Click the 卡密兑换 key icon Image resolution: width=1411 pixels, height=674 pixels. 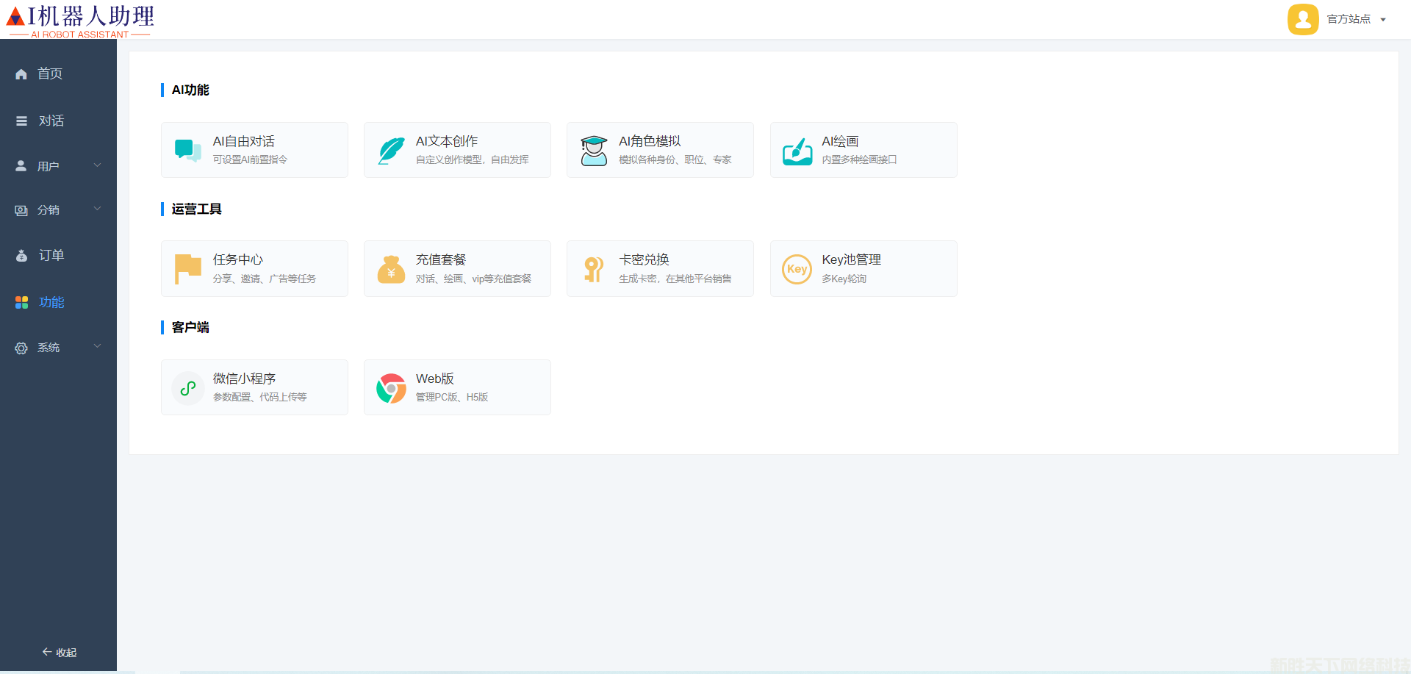594,269
